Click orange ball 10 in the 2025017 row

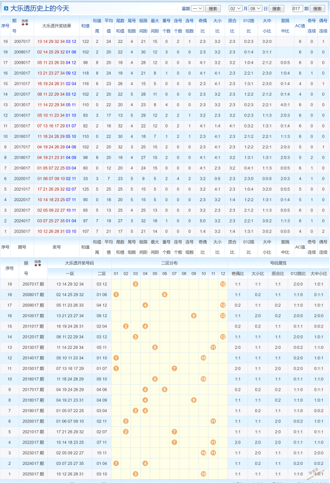point(204,474)
